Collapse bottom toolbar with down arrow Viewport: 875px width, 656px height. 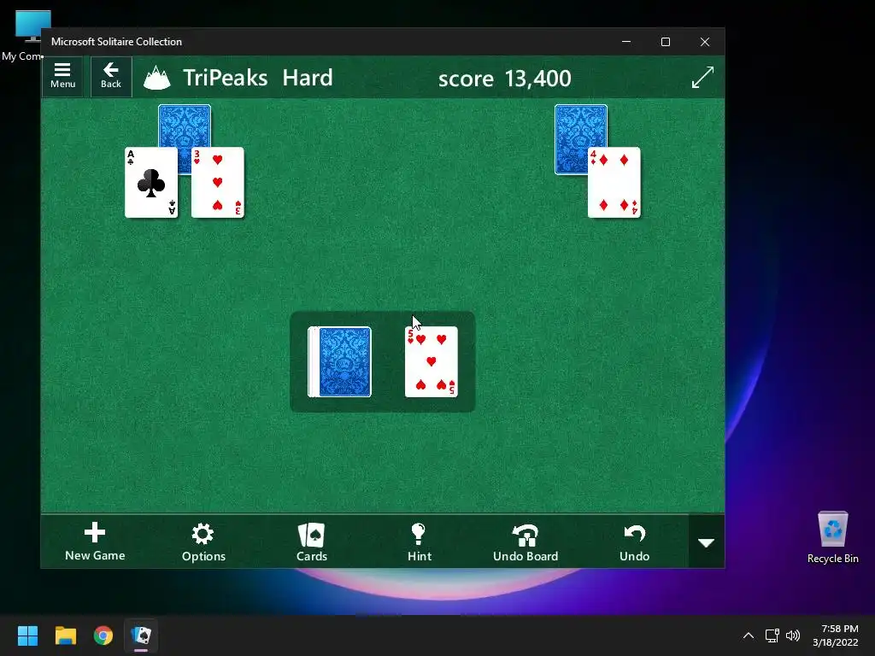click(x=707, y=542)
